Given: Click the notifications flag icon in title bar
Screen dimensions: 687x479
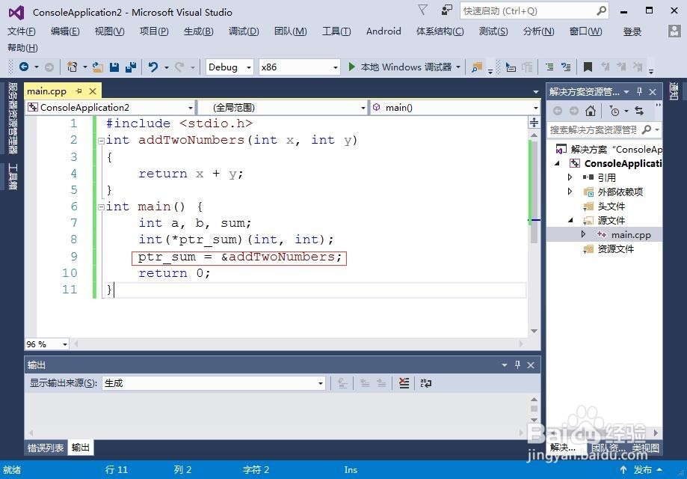Looking at the screenshot, I should pyautogui.click(x=422, y=10).
